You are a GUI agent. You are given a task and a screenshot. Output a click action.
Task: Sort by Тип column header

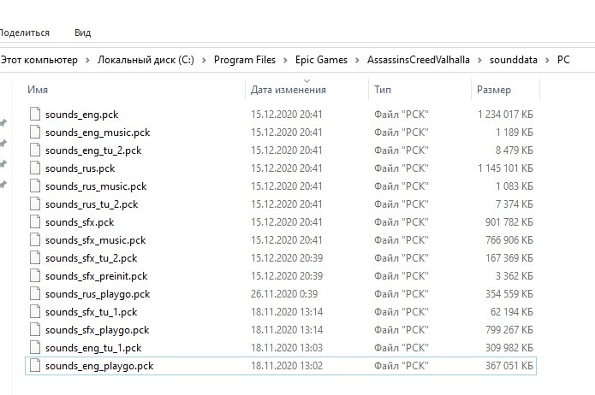[383, 90]
